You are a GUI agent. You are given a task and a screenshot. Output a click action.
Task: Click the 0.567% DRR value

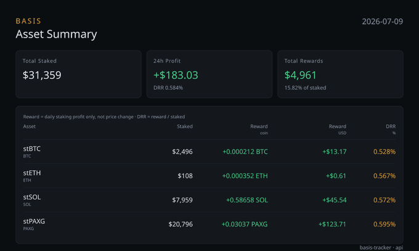pyautogui.click(x=384, y=176)
